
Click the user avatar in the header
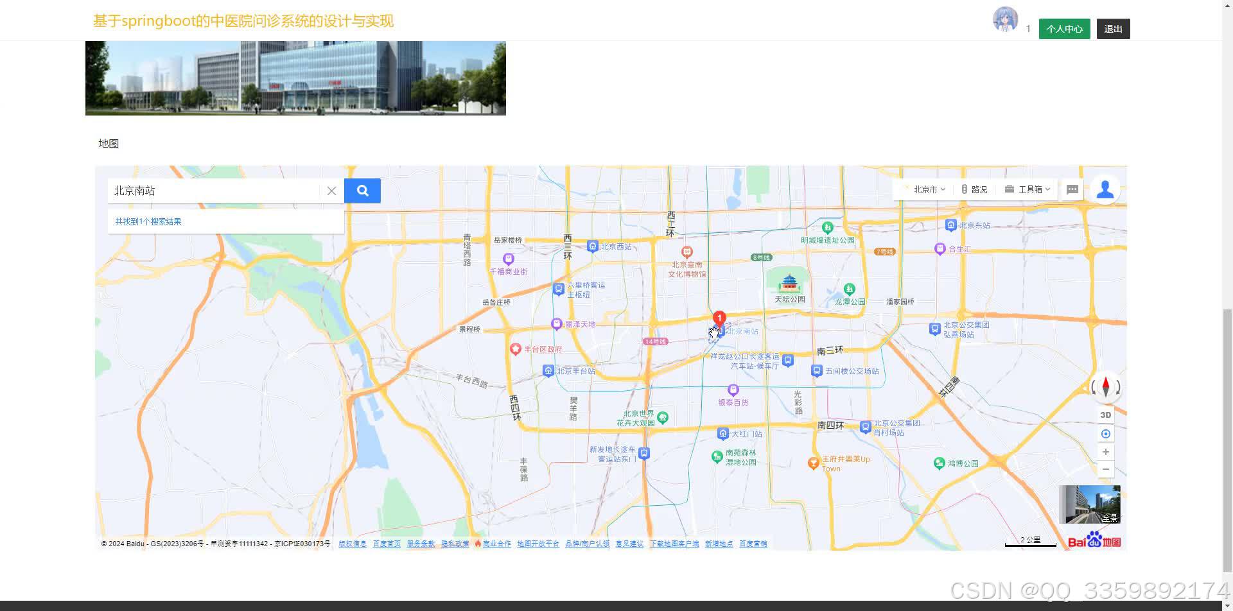point(1005,20)
